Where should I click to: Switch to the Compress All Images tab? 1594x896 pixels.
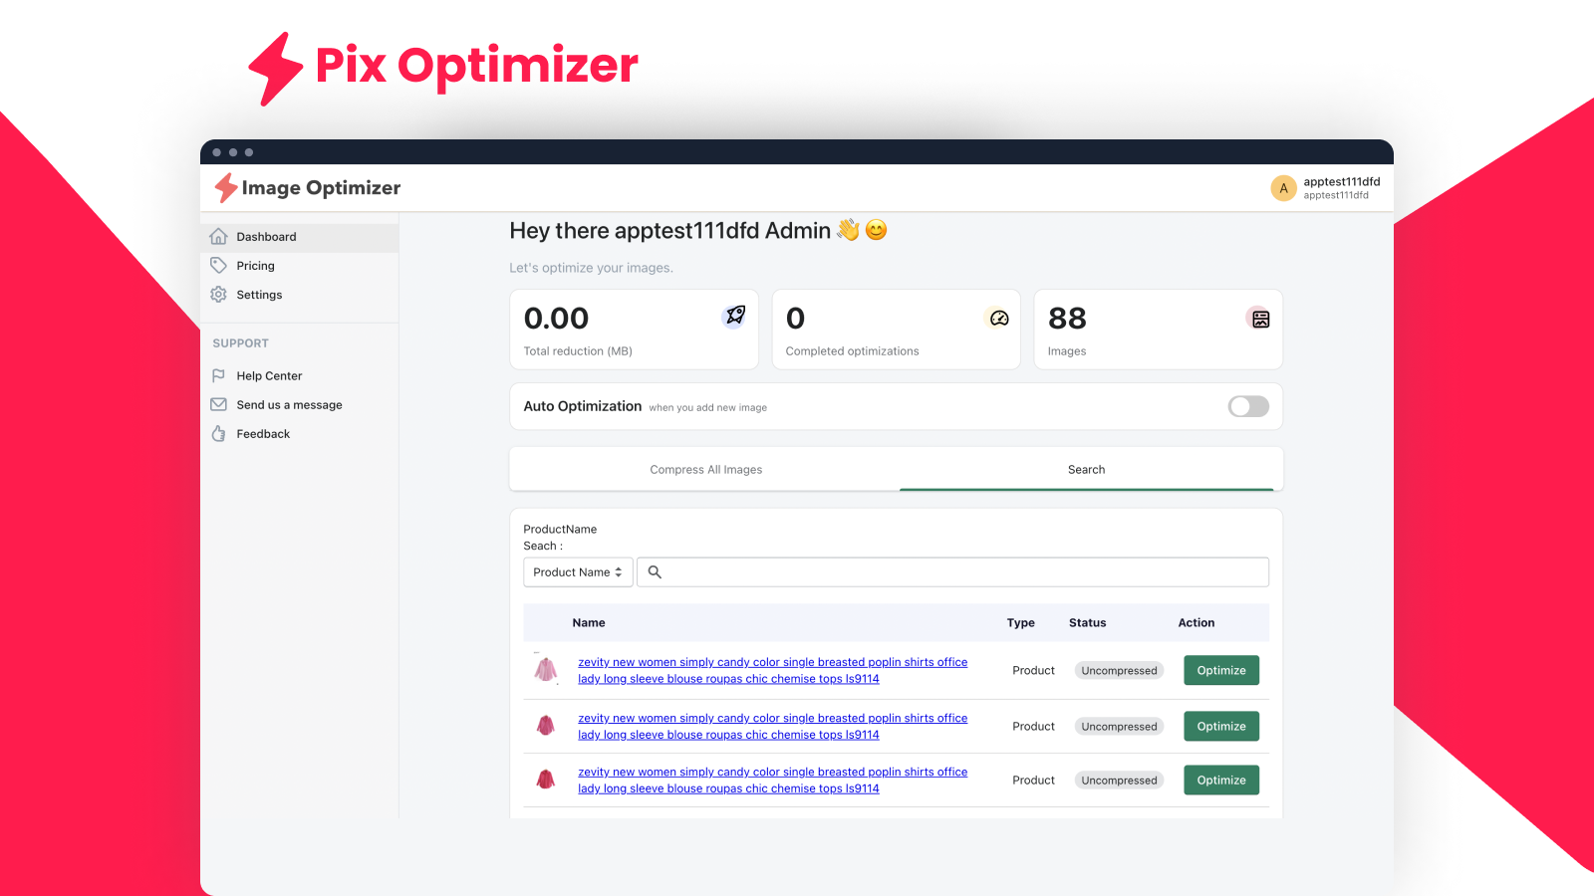[705, 470]
